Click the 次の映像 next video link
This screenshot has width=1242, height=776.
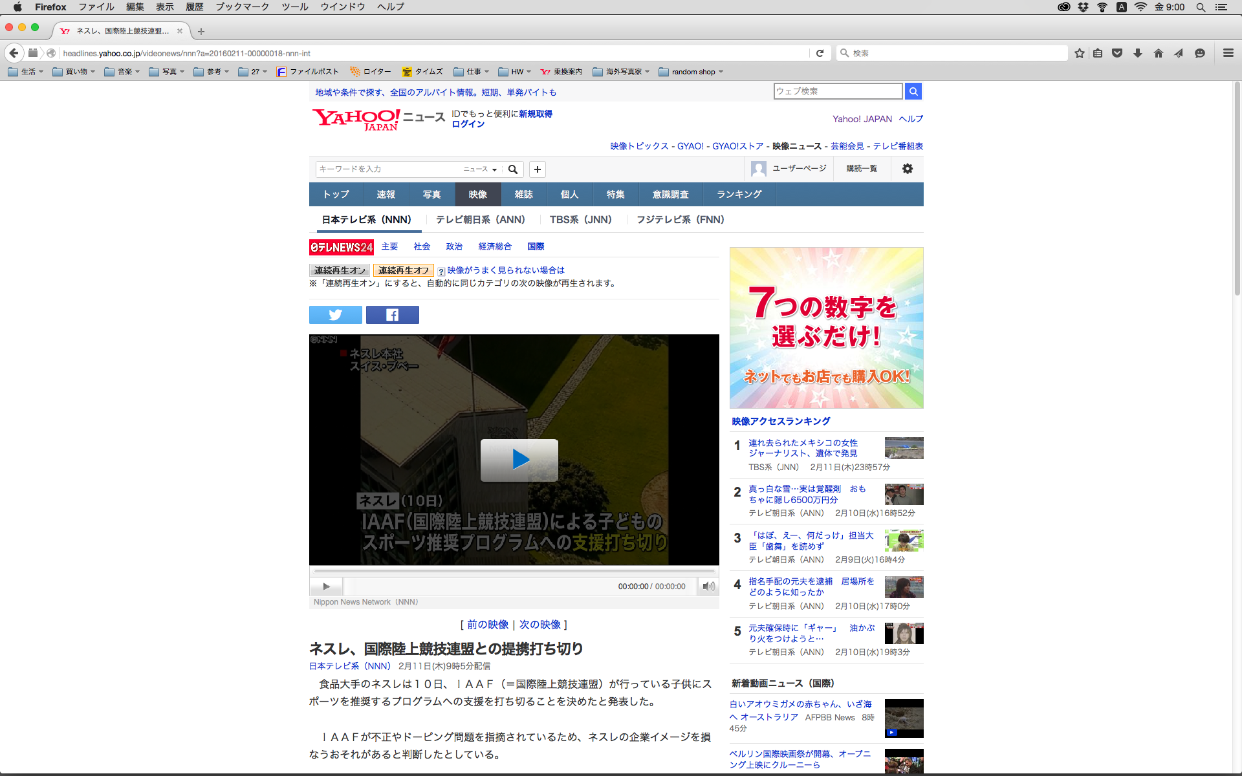click(x=539, y=625)
